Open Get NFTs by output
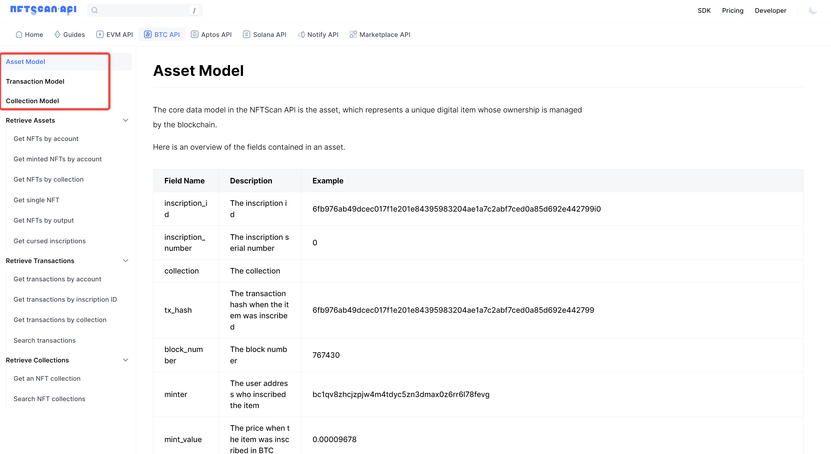 pos(44,220)
